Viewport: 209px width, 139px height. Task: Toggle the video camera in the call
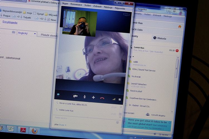tap(75, 96)
